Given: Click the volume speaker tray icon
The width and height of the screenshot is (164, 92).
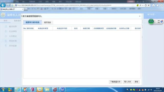Looking at the screenshot, I should [x=151, y=90].
